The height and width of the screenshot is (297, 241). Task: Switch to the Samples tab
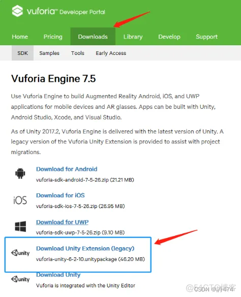click(x=49, y=53)
